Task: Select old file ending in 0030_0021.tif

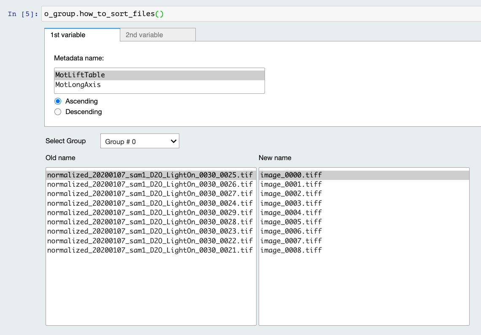Action: pos(150,250)
